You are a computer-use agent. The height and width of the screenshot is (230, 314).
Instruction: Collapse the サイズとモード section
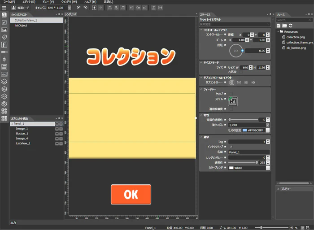(201, 62)
